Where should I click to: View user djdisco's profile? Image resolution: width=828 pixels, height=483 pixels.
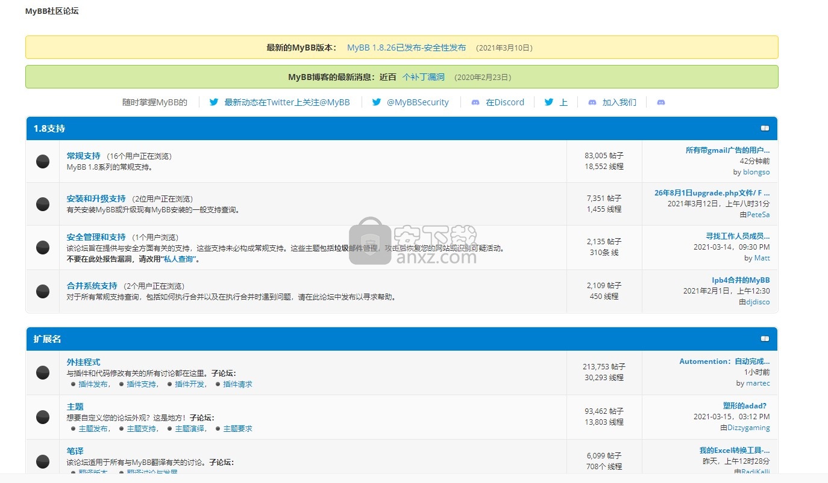[758, 302]
